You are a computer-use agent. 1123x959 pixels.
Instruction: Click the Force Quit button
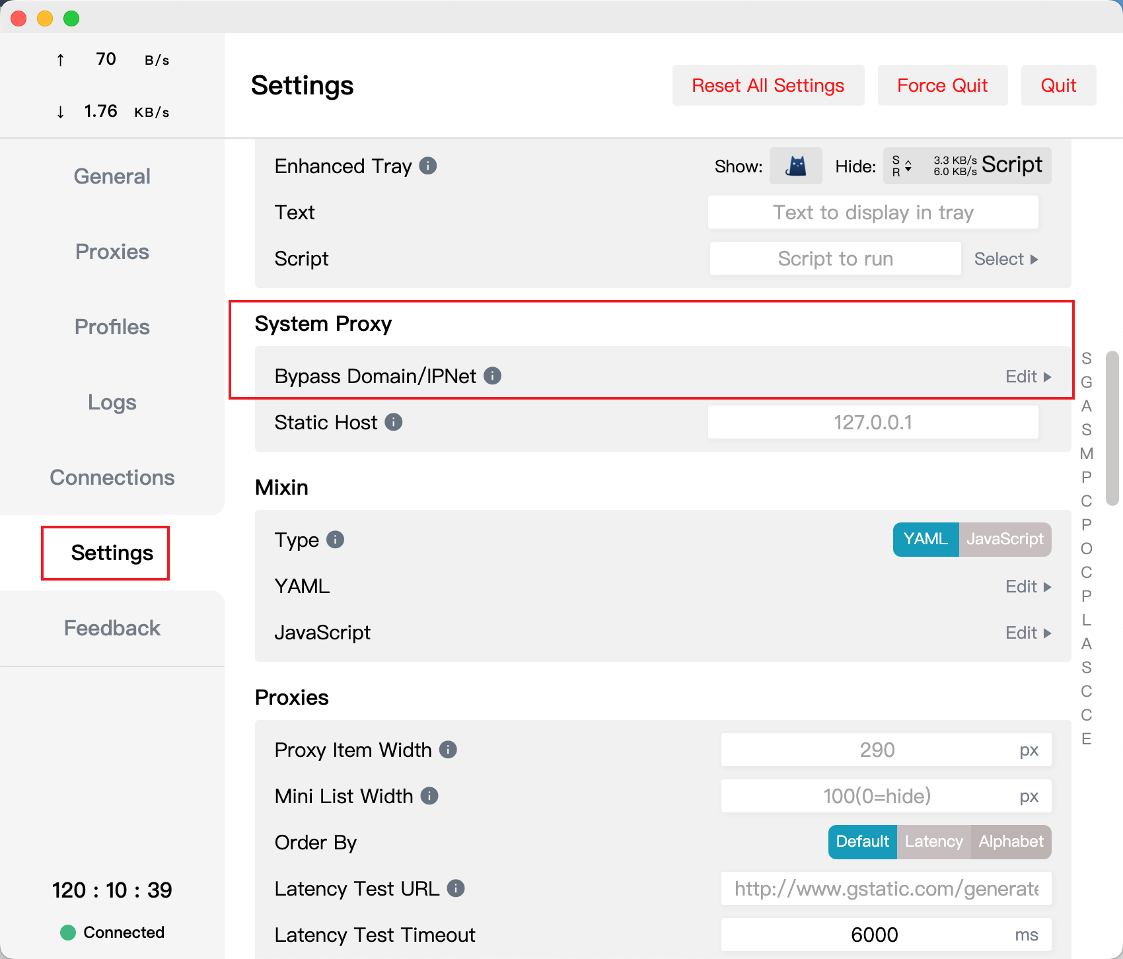pos(942,85)
